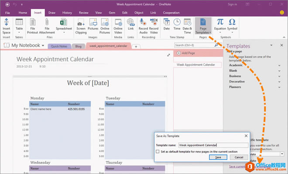This screenshot has height=174, width=288.
Task: Click the 'Client name here' cell
Action: [x=41, y=109]
